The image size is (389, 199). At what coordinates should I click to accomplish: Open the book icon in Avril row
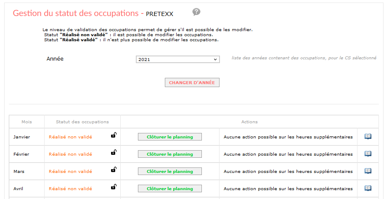click(368, 188)
